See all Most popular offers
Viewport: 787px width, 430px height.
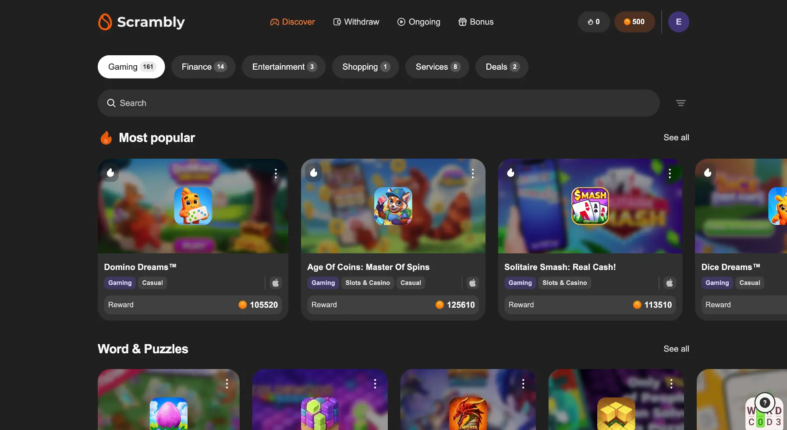tap(676, 138)
